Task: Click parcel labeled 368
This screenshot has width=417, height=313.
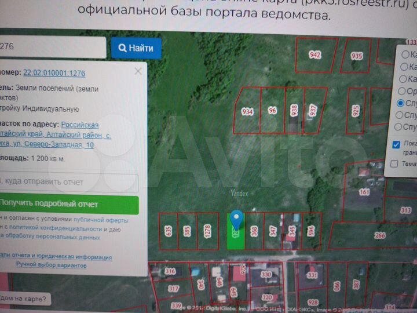Action: click(x=254, y=231)
